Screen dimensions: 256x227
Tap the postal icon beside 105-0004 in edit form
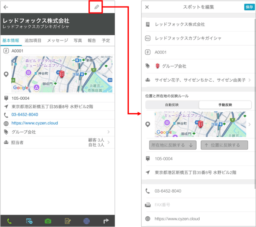pyautogui.click(x=147, y=159)
